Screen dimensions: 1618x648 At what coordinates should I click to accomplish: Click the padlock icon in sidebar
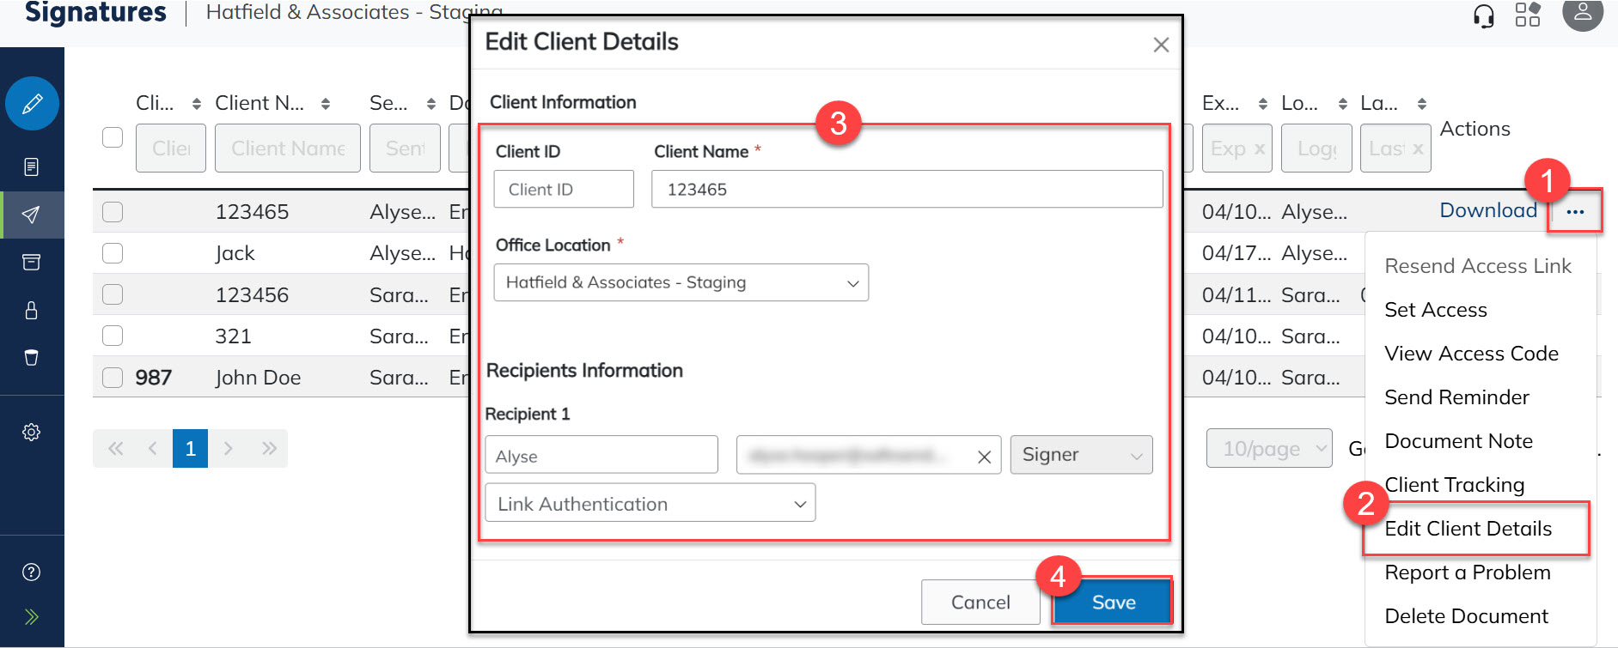pos(31,310)
